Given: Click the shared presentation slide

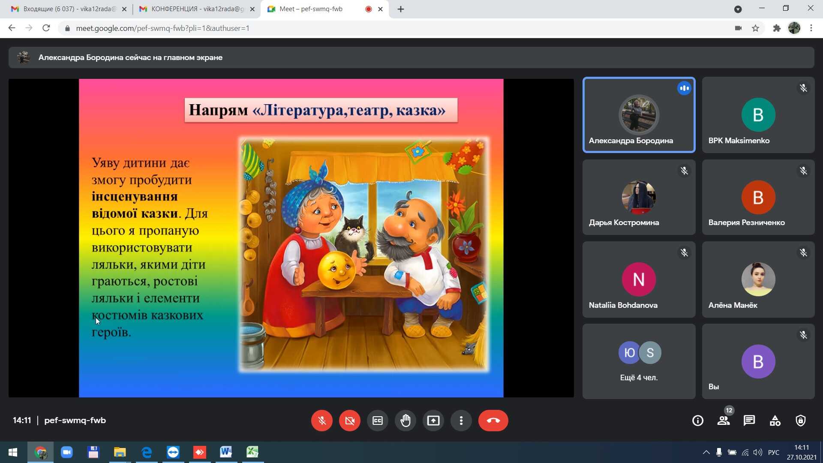Looking at the screenshot, I should pyautogui.click(x=291, y=238).
